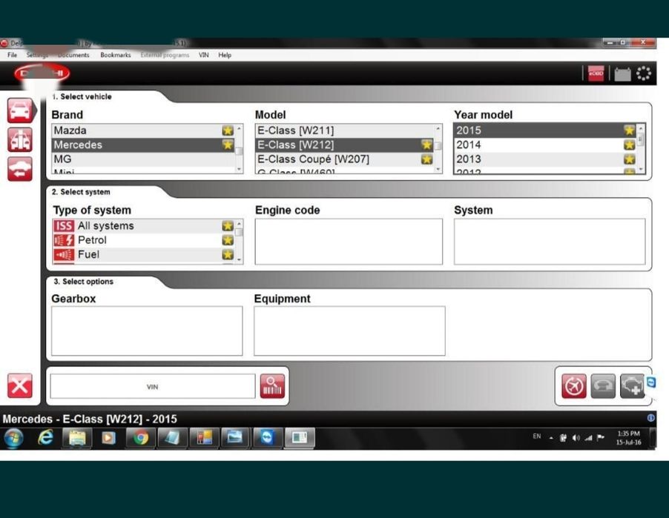669x518 pixels.
Task: Open the truck vehicle category sidebar icon
Action: coord(20,140)
